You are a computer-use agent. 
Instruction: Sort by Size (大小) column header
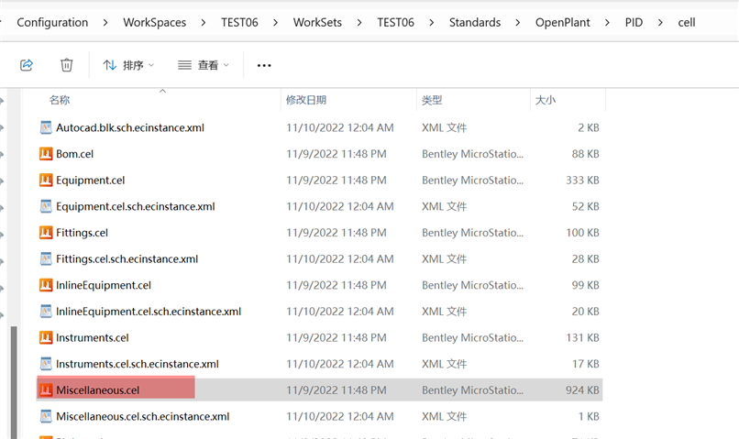point(546,100)
